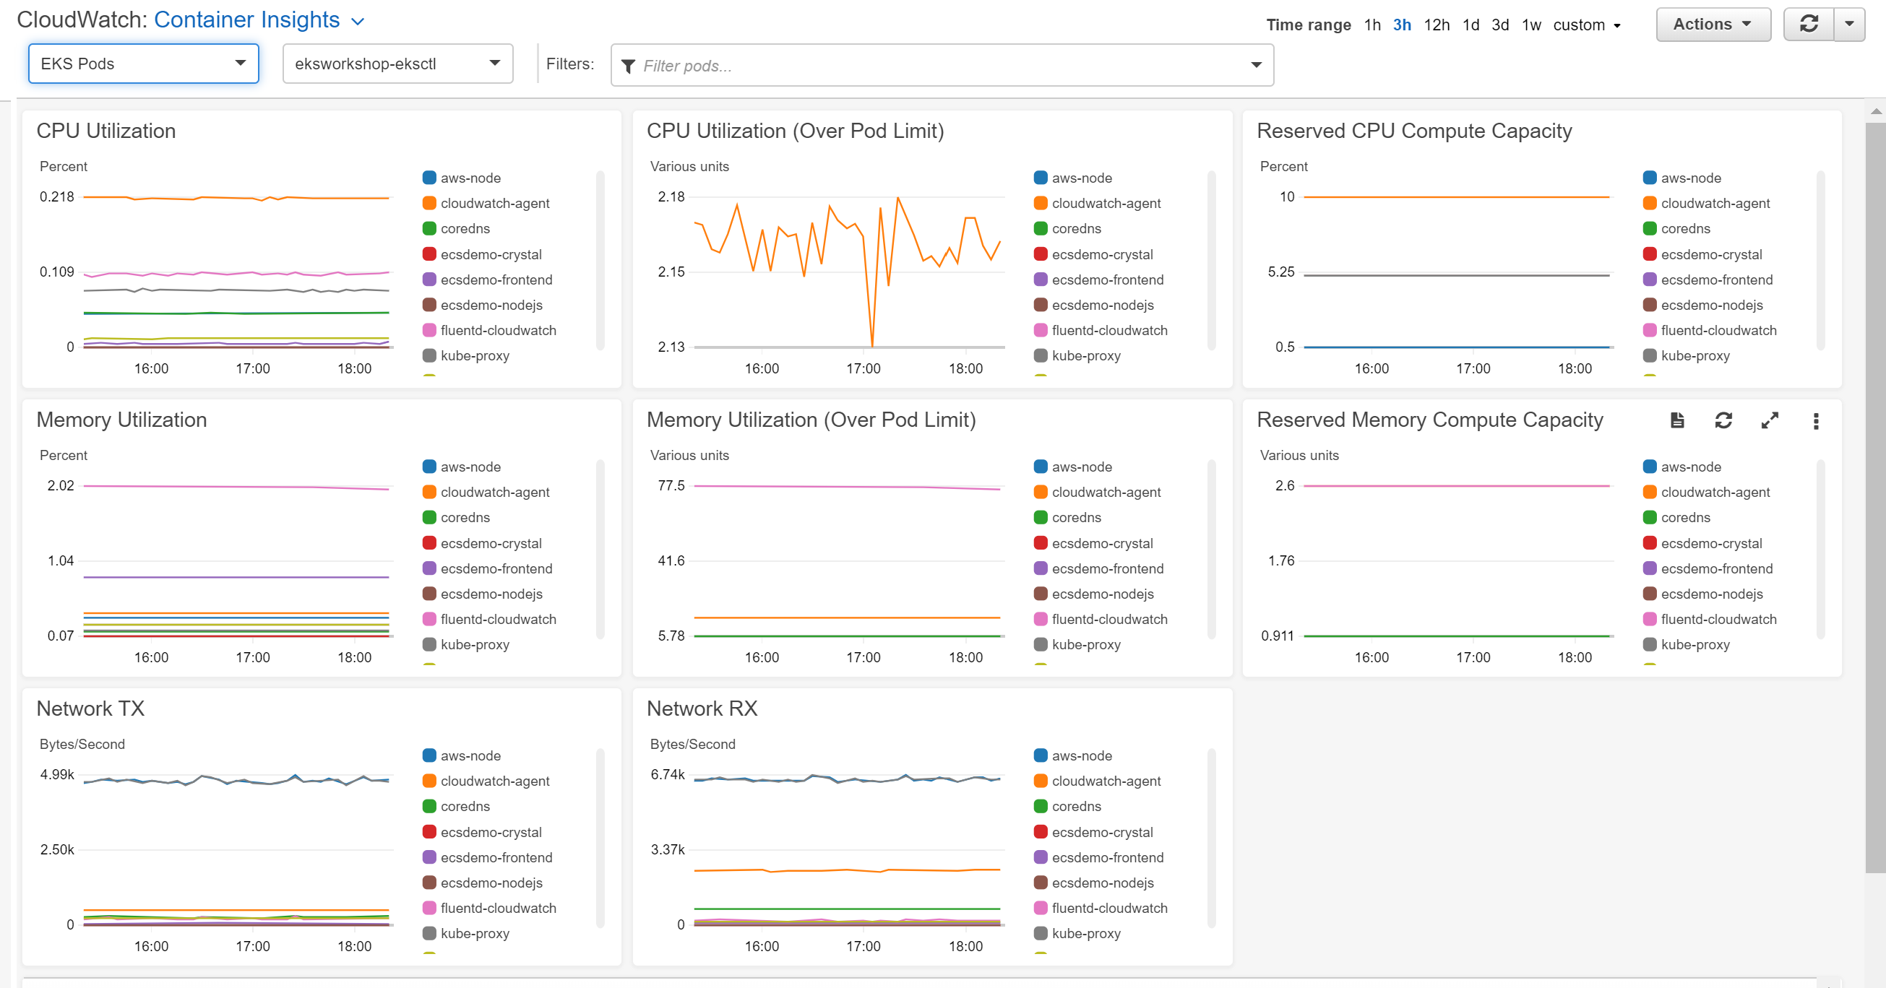Toggle aws-node swatch in CPU Utilization legend
1886x988 pixels.
(430, 178)
